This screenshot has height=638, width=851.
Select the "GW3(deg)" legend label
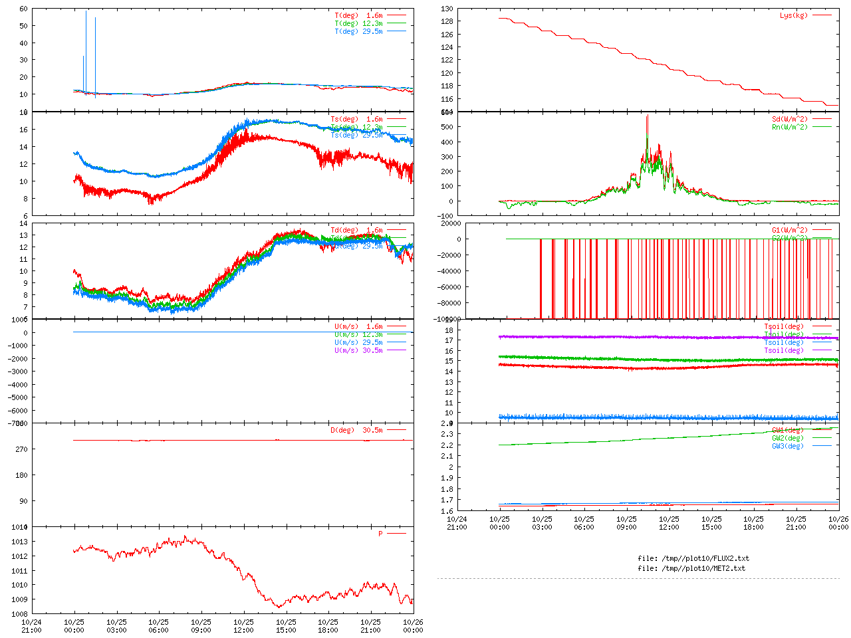(788, 446)
